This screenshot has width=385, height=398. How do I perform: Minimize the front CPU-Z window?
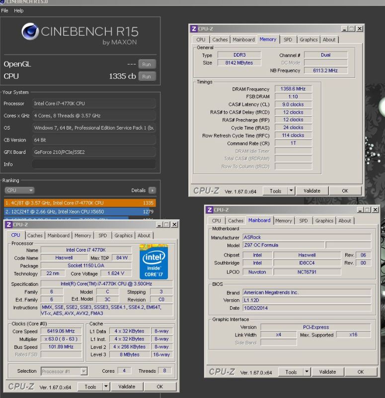coord(159,224)
